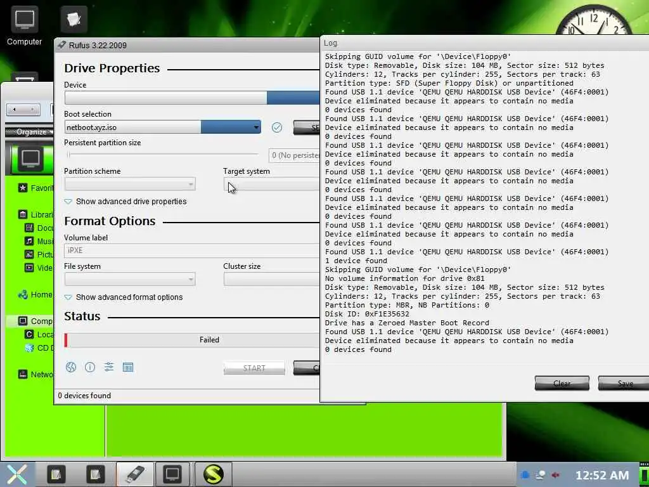Click the red volume tray icon
Image resolution: width=649 pixels, height=487 pixels.
(x=556, y=475)
